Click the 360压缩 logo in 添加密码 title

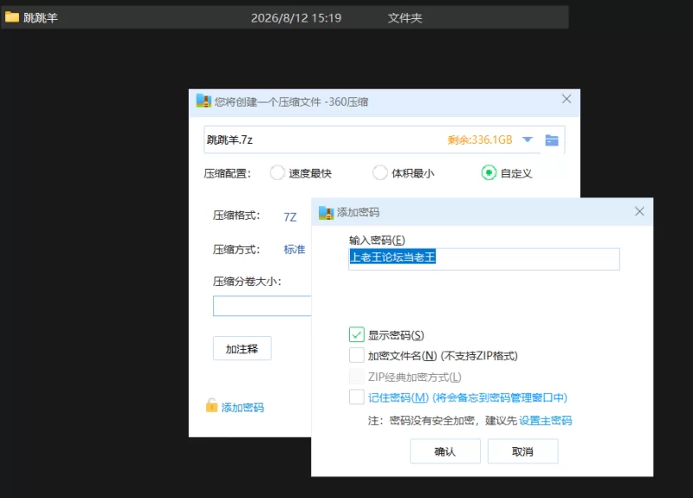pyautogui.click(x=327, y=212)
